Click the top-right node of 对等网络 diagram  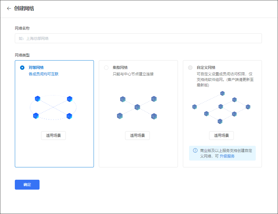coord(69,99)
